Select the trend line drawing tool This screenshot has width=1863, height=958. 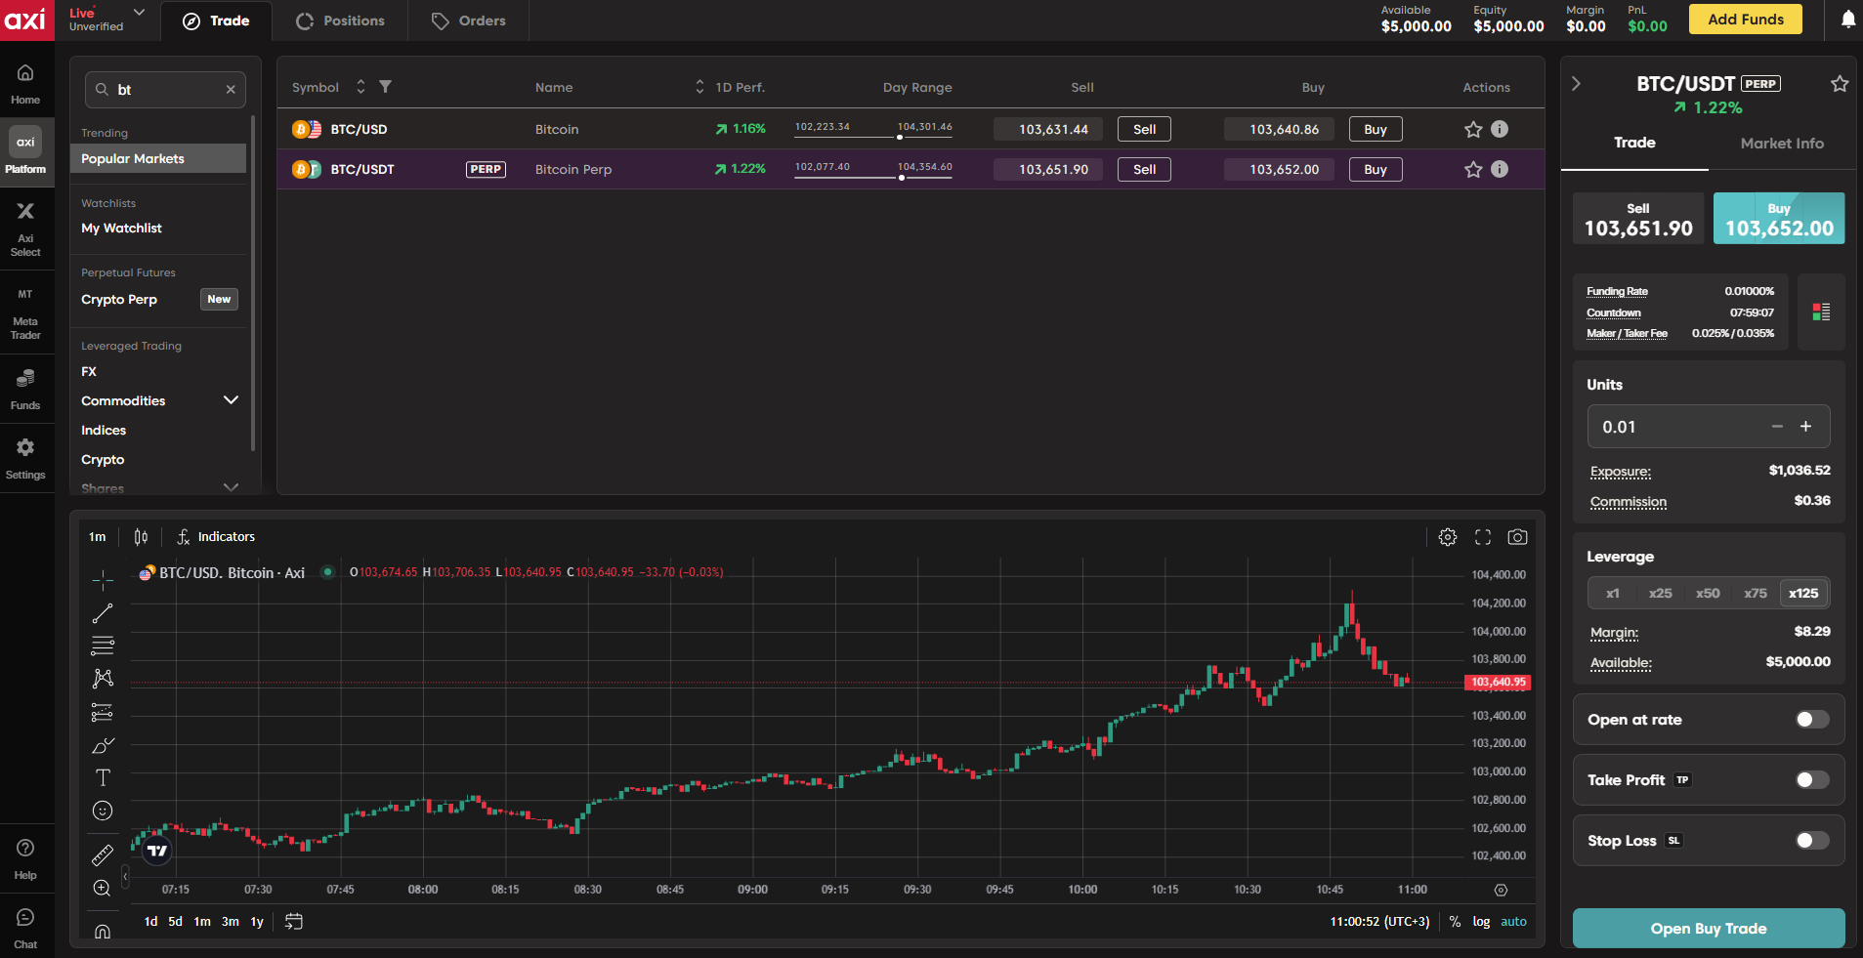click(103, 613)
